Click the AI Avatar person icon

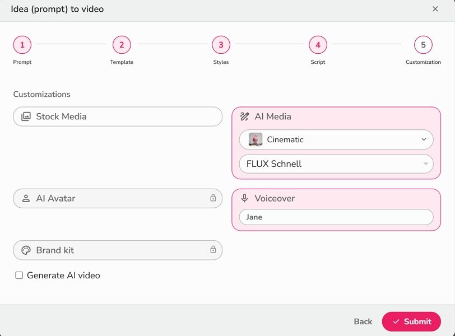point(25,198)
